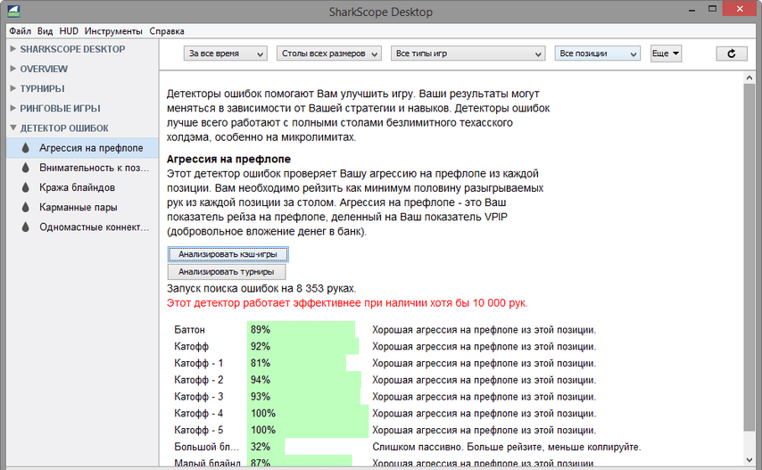This screenshot has width=762, height=470.
Task: Click the scrollbar down arrow
Action: coord(749,459)
